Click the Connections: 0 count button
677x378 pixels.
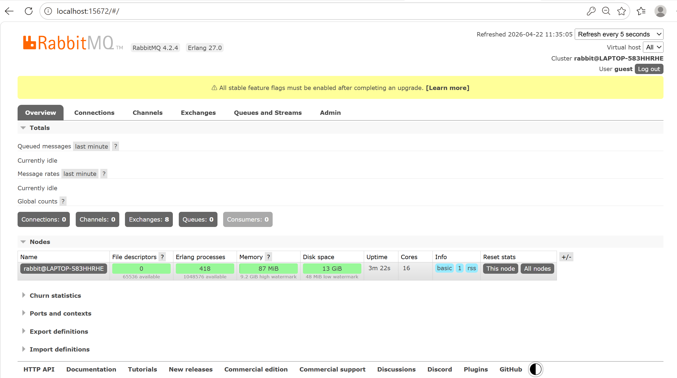click(44, 219)
